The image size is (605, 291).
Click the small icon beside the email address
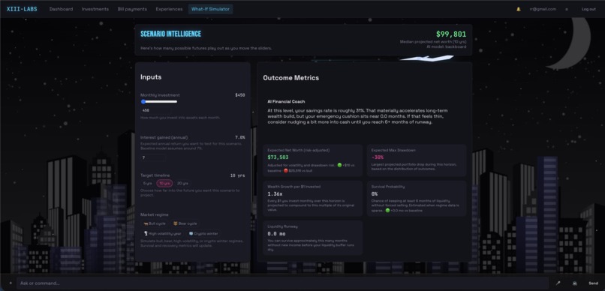click(x=567, y=9)
